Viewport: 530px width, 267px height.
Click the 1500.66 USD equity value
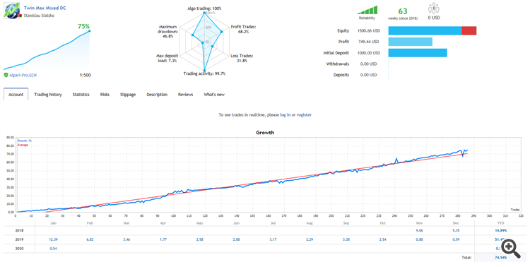click(x=368, y=31)
